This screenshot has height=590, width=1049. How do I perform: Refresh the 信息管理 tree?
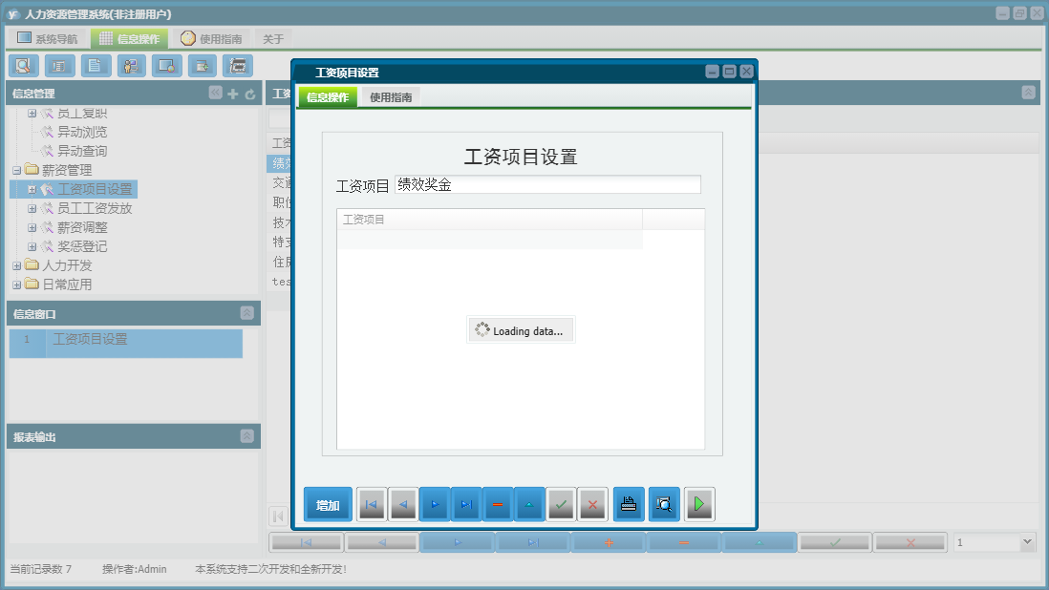pyautogui.click(x=250, y=94)
